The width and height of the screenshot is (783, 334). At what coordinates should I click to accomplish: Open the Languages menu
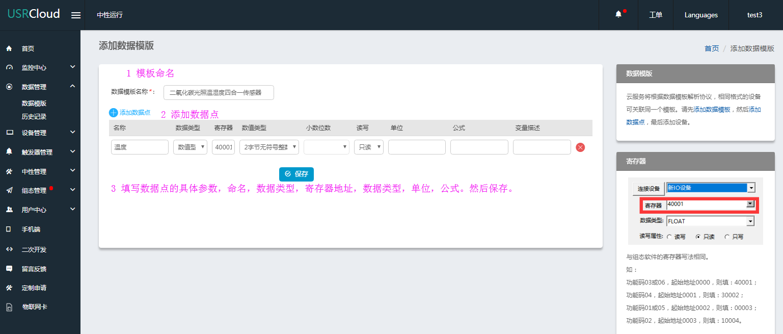(701, 15)
